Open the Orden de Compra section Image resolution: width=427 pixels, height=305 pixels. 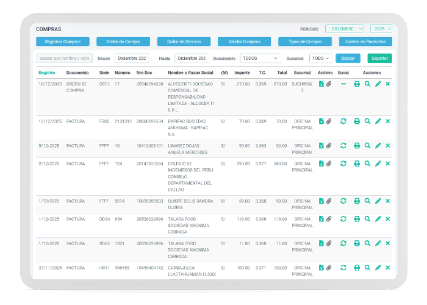123,42
